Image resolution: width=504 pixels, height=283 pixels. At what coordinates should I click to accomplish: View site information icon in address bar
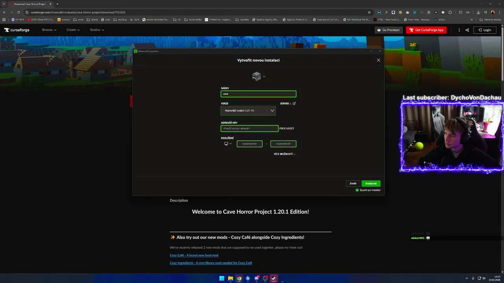tap(27, 12)
